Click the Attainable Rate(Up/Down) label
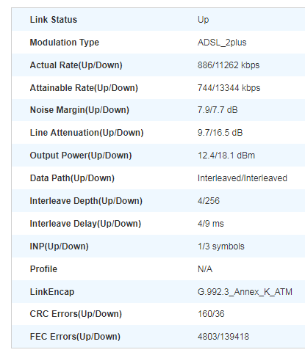The image size is (305, 358). (84, 88)
